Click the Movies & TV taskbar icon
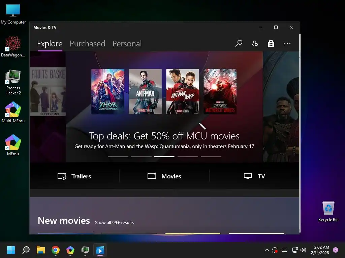This screenshot has width=345, height=258. pyautogui.click(x=100, y=250)
